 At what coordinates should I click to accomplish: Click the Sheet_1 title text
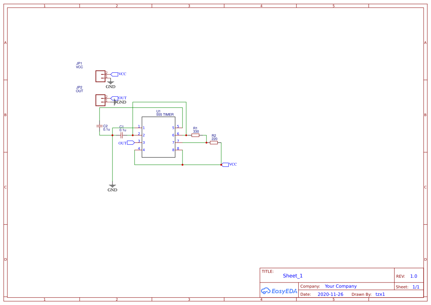click(x=292, y=275)
